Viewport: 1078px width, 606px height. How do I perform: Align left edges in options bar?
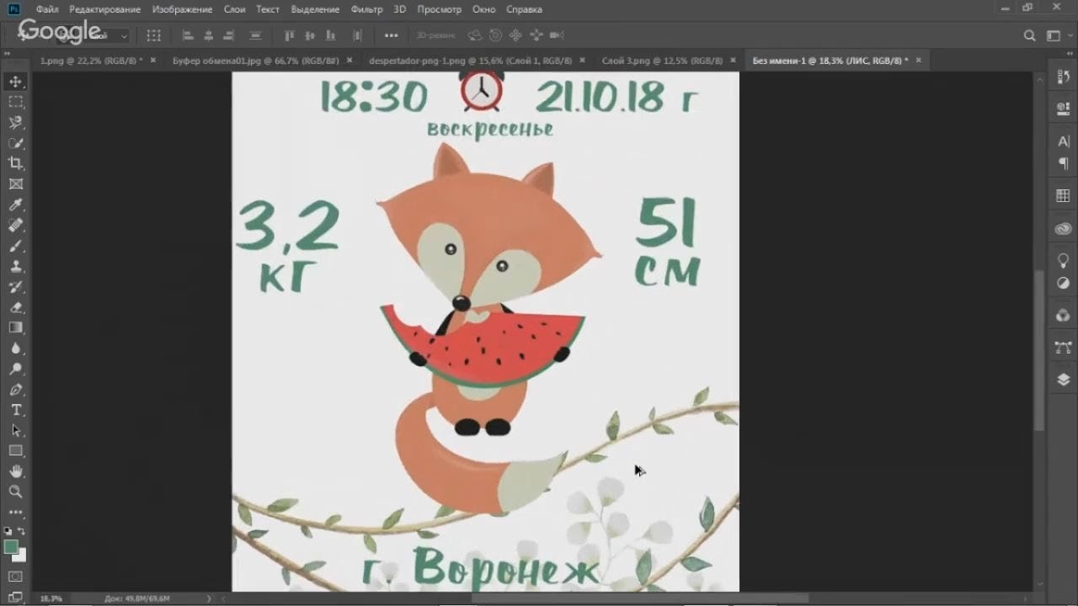(188, 35)
